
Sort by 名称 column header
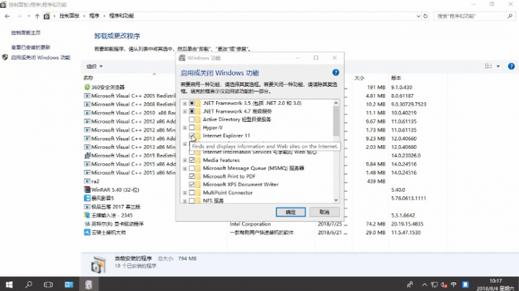pos(88,78)
